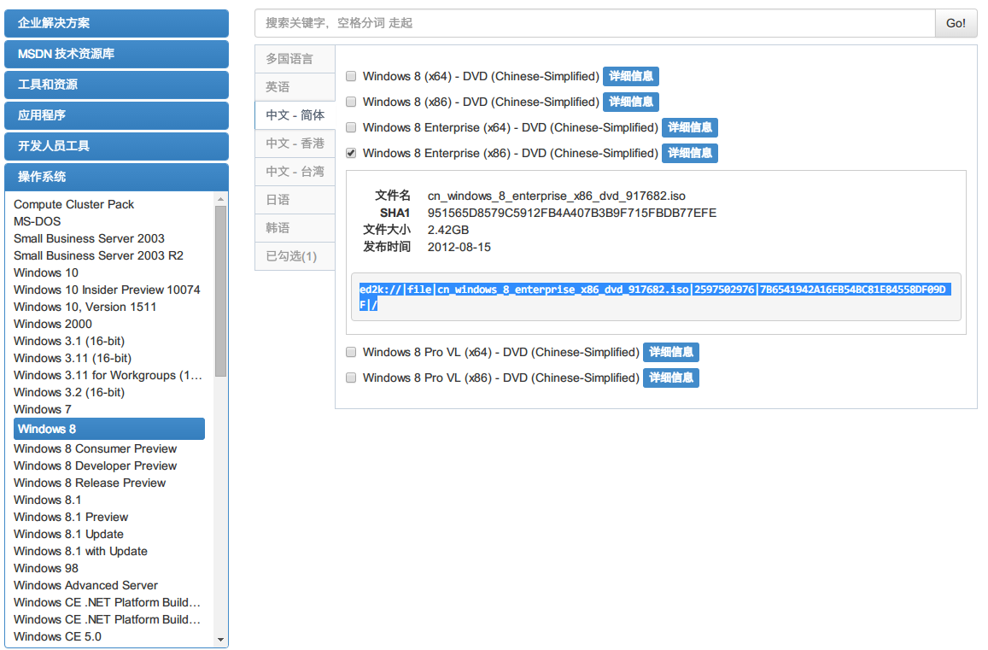Expand 工具和资源 section
The image size is (988, 650).
(x=117, y=85)
